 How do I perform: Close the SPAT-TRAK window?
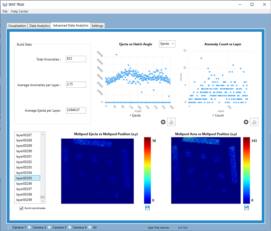(265, 5)
